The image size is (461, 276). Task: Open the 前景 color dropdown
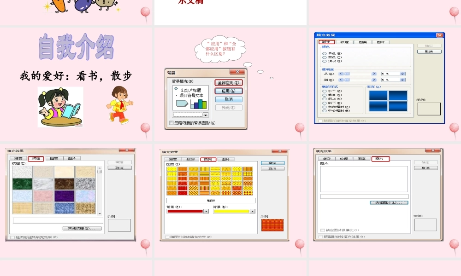coord(206,211)
